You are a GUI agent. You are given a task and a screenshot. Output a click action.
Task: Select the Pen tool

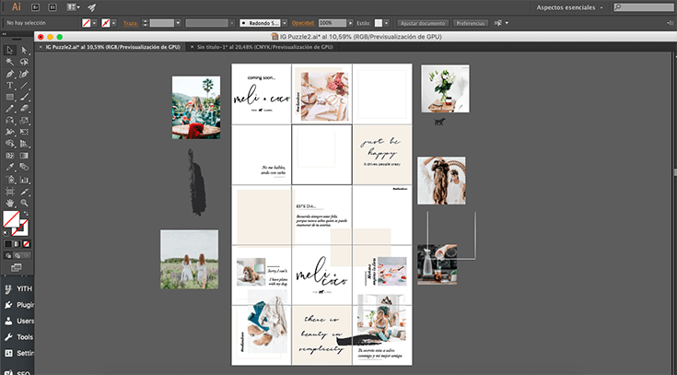[9, 74]
